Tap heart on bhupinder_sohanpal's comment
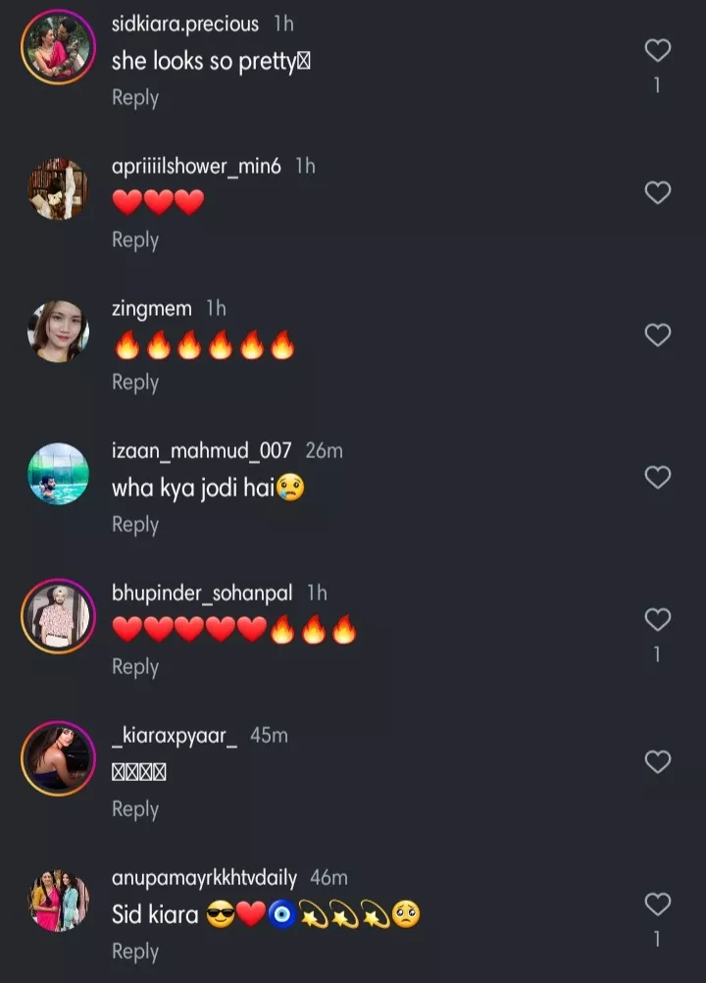The image size is (706, 983). tap(657, 619)
